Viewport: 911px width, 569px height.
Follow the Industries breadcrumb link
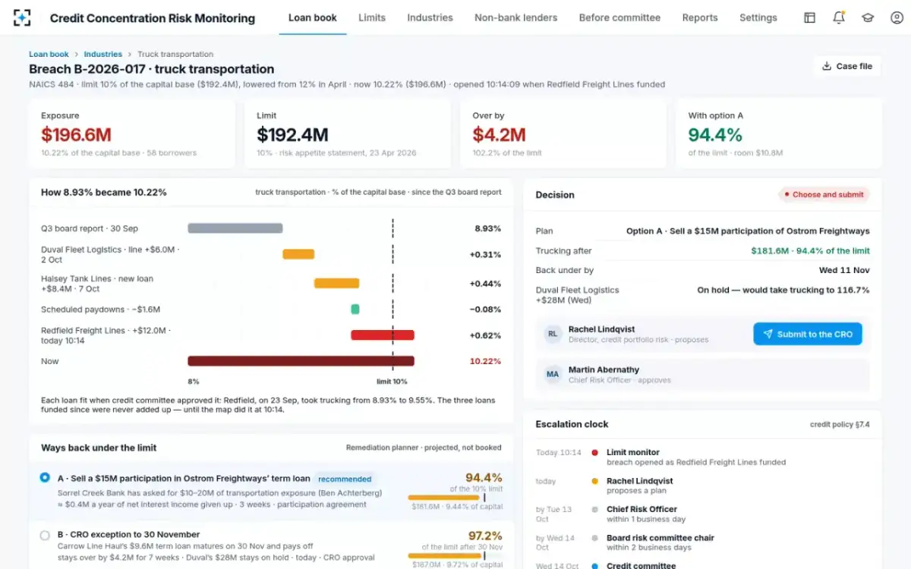pos(102,54)
